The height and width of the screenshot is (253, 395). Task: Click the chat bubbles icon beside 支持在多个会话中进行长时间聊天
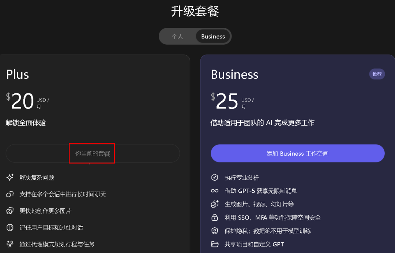pos(10,194)
